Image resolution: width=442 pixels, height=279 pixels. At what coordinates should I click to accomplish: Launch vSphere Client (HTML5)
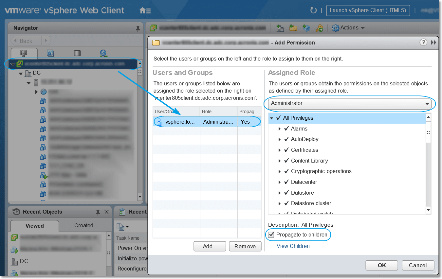coord(368,10)
